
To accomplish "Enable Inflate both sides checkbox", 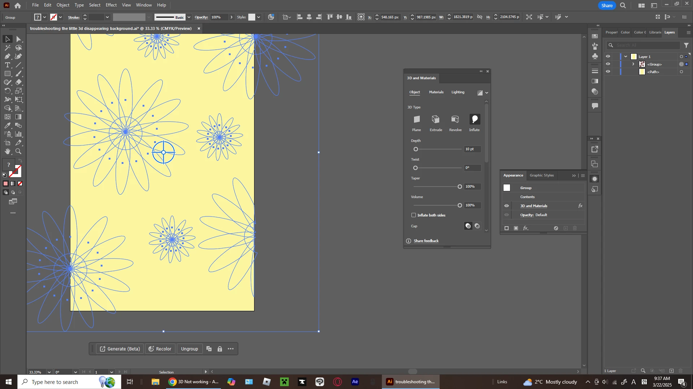I will point(414,215).
